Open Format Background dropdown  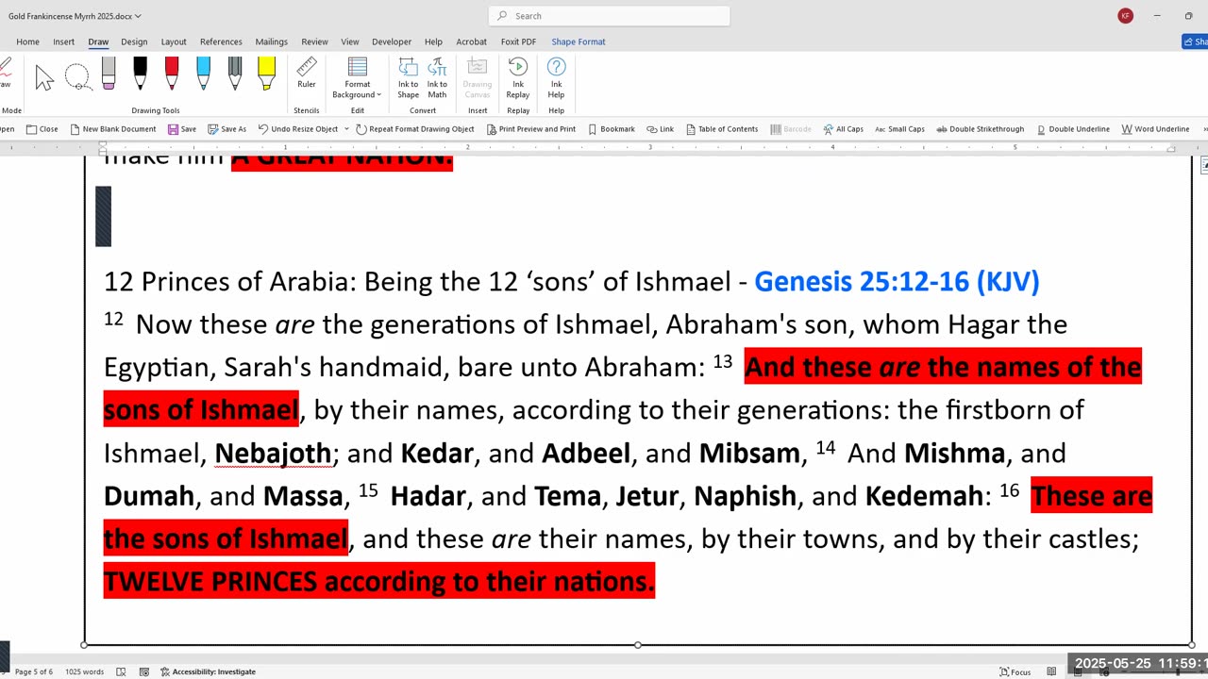(357, 78)
